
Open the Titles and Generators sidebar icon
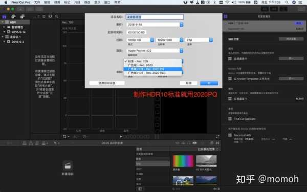23,17
